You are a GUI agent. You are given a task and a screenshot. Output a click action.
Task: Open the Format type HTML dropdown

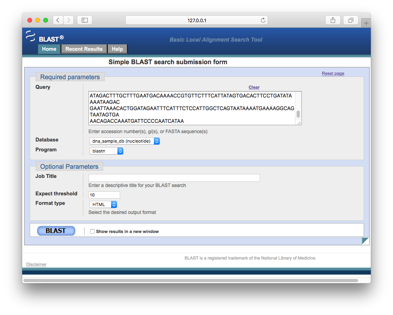[x=103, y=204]
